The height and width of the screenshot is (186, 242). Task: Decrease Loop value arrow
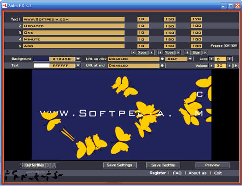212,59
